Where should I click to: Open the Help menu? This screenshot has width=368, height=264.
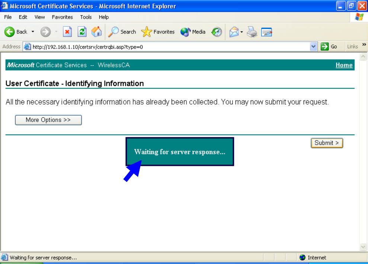click(x=103, y=17)
